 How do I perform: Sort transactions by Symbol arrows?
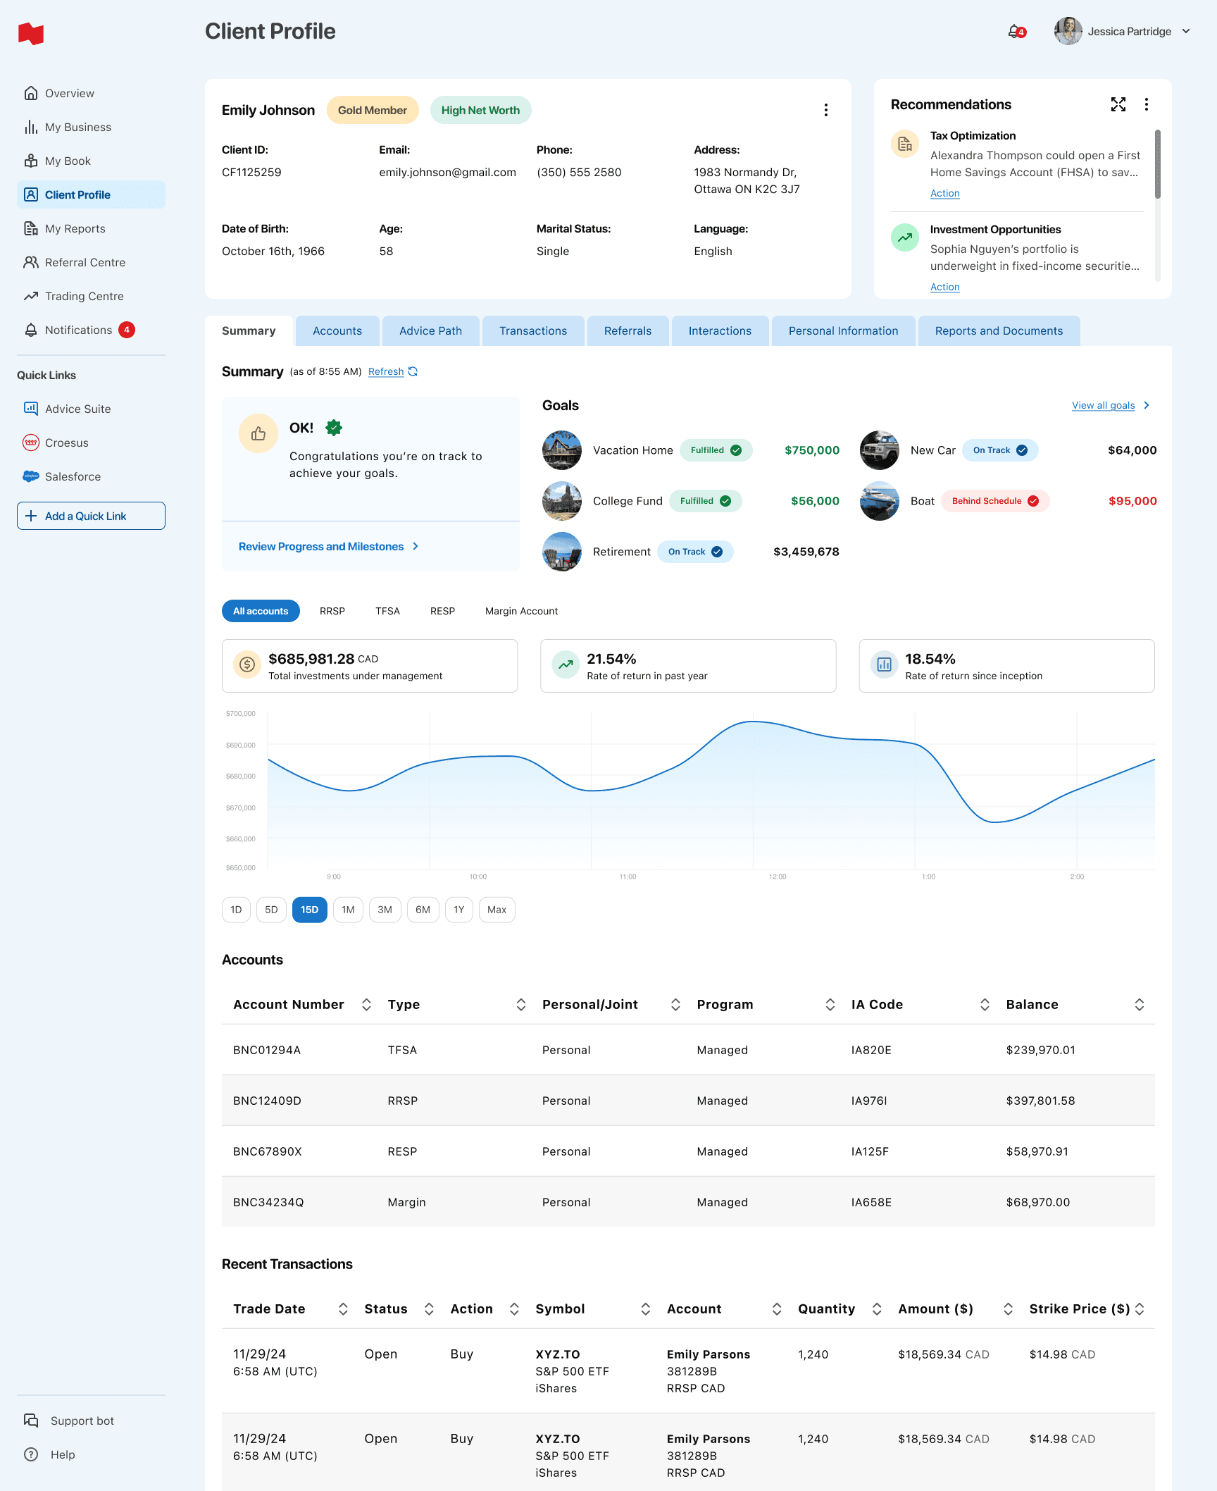[645, 1309]
